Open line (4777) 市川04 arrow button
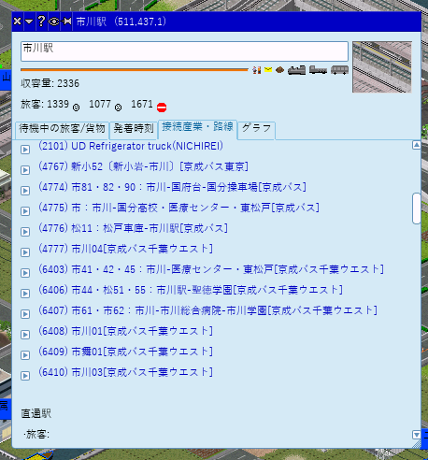The width and height of the screenshot is (428, 460). coord(25,252)
